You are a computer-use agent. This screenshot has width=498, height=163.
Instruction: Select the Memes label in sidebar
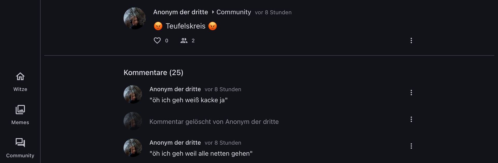coord(20,122)
